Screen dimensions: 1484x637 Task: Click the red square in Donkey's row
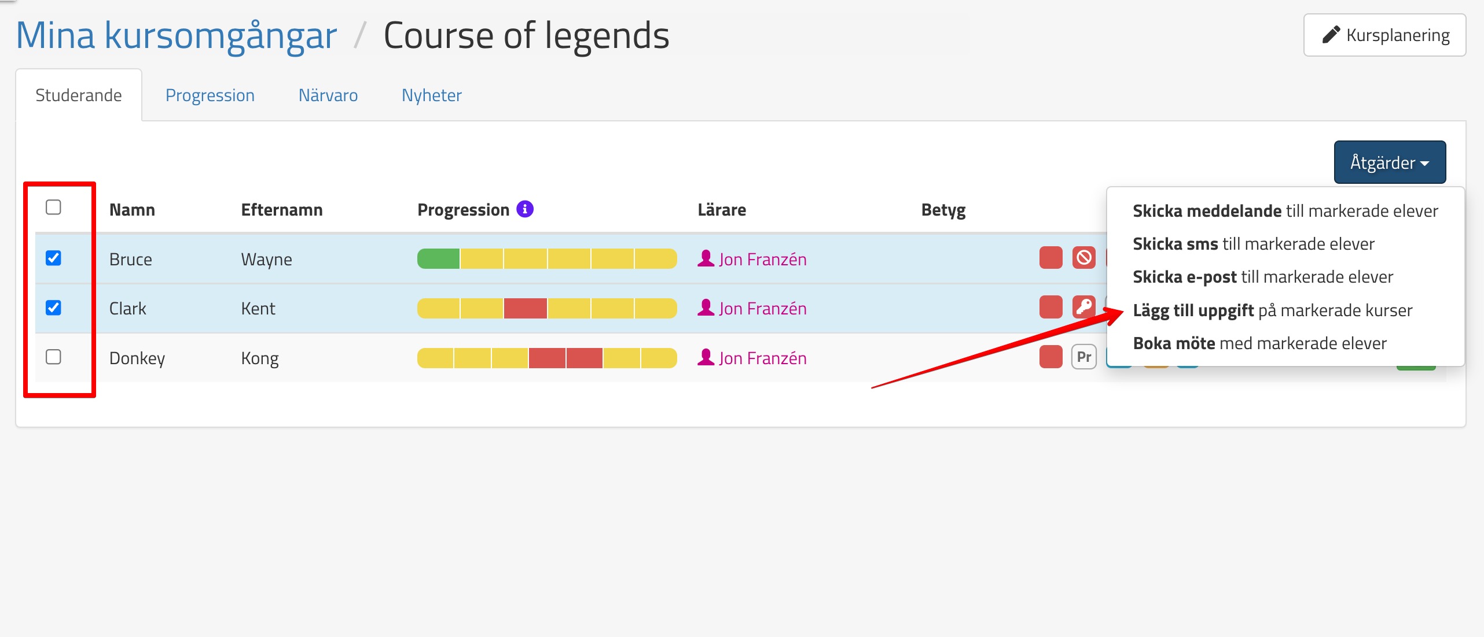point(1050,357)
